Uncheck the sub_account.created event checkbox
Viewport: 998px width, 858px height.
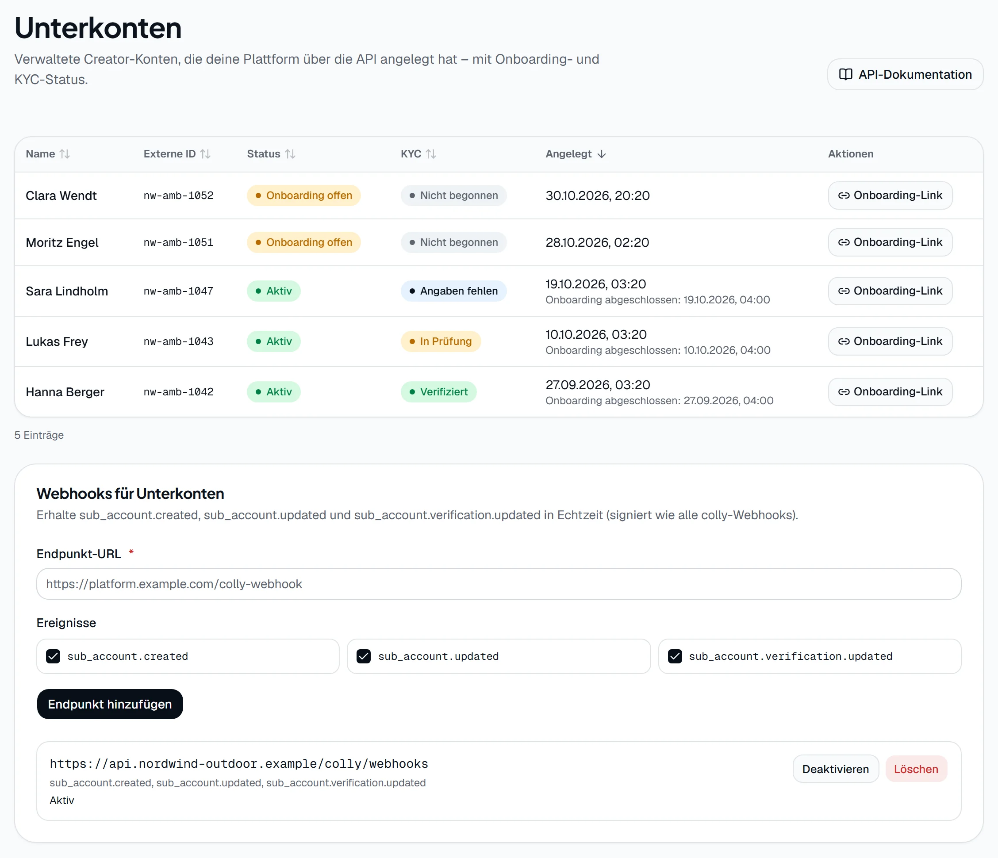[x=53, y=656]
